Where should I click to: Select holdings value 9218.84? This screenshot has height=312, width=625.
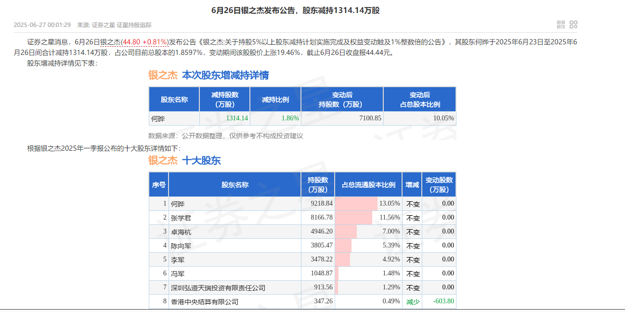[x=322, y=203]
